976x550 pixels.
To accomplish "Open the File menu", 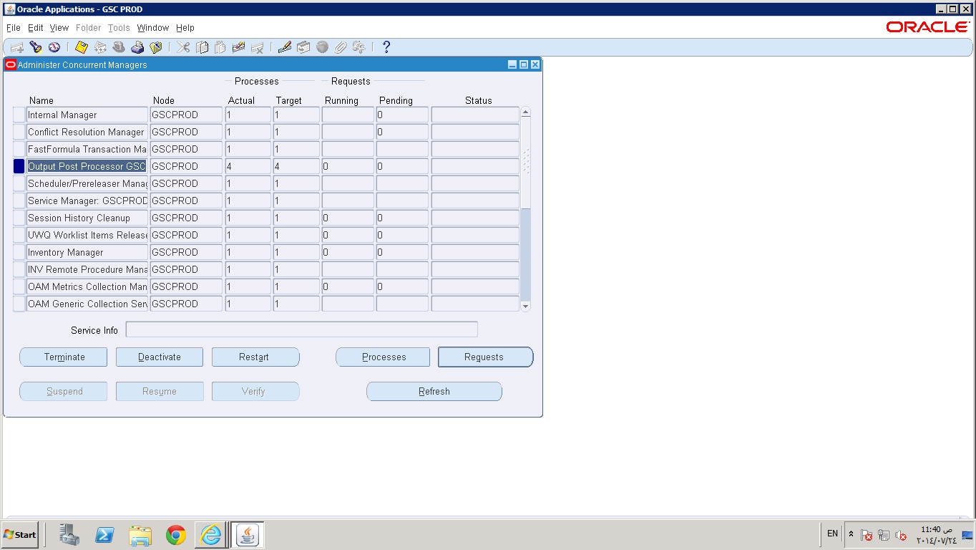I will 13,28.
